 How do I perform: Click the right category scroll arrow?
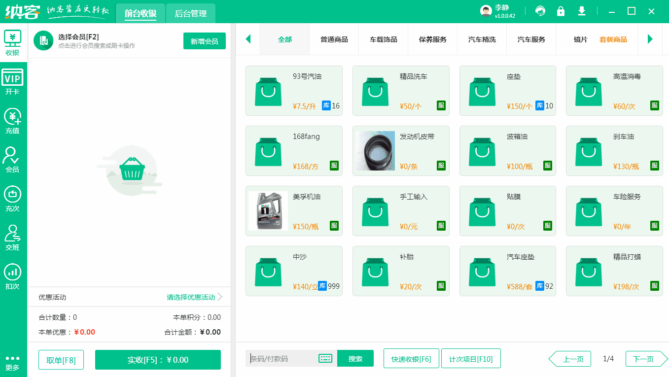tap(650, 39)
